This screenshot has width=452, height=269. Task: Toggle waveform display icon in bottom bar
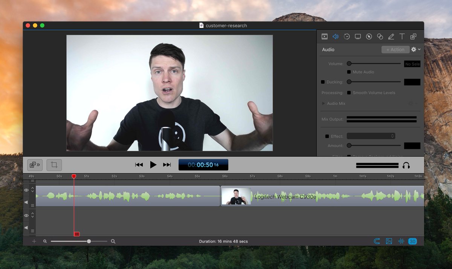(401, 241)
